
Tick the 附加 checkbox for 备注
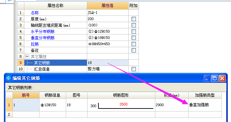pyautogui.click(x=134, y=50)
